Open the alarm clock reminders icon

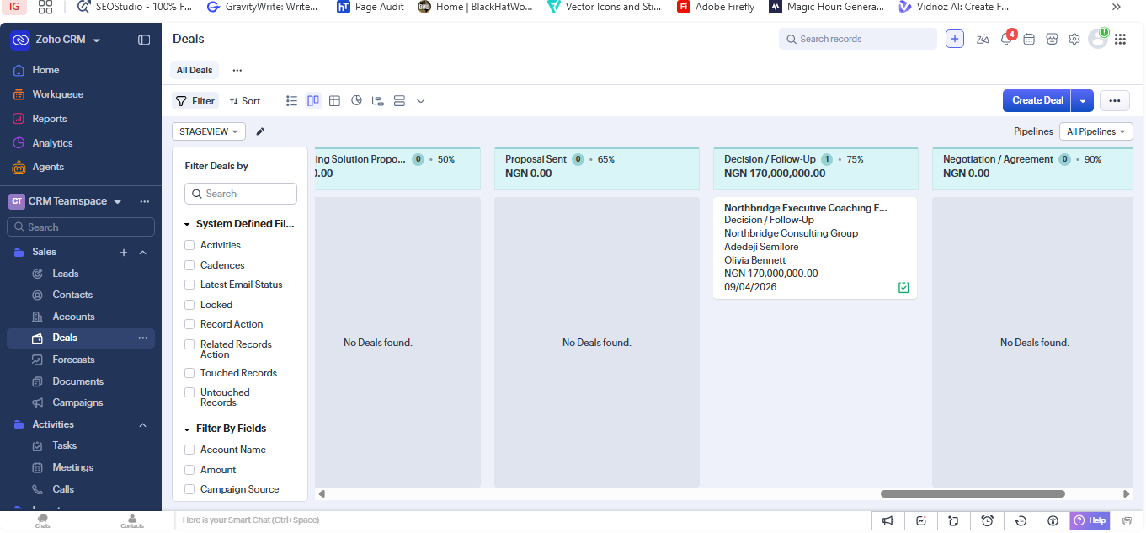pyautogui.click(x=988, y=520)
